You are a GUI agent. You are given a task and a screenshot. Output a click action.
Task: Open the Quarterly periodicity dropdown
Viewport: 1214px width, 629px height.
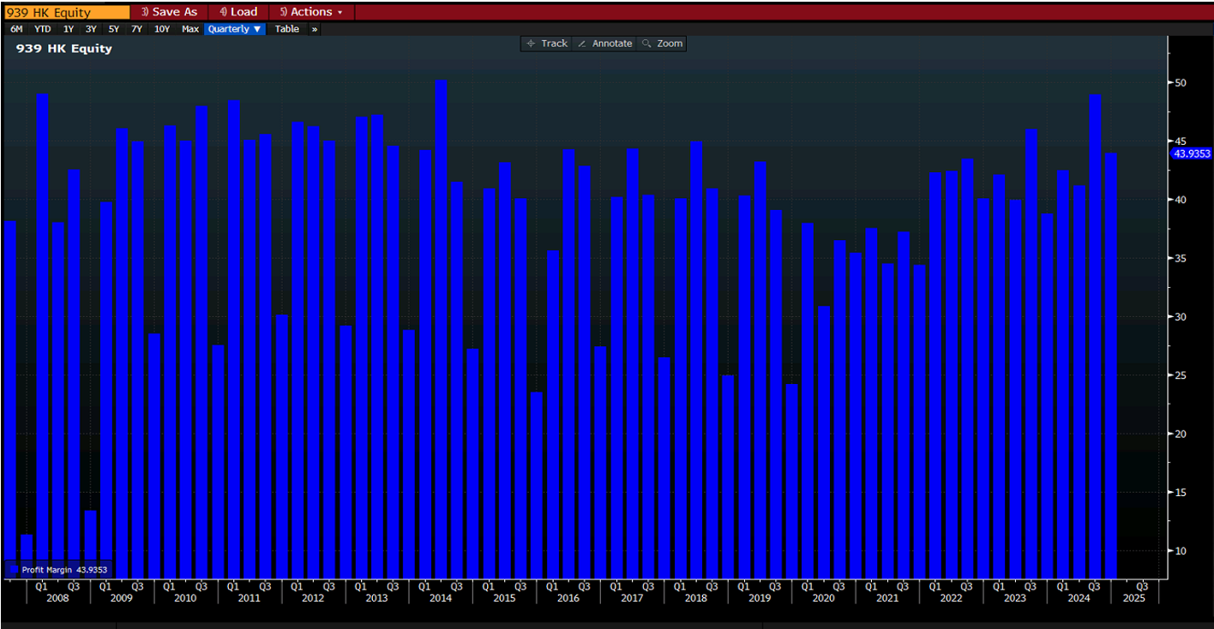[235, 29]
